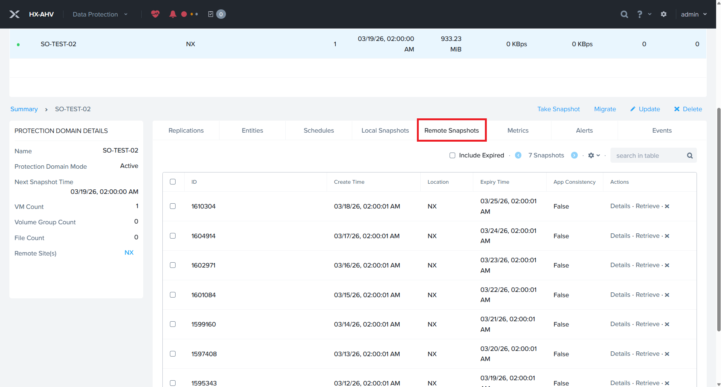Click the search in table field

coord(648,156)
